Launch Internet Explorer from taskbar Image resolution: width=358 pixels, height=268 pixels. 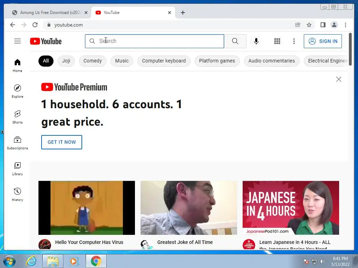click(31, 261)
